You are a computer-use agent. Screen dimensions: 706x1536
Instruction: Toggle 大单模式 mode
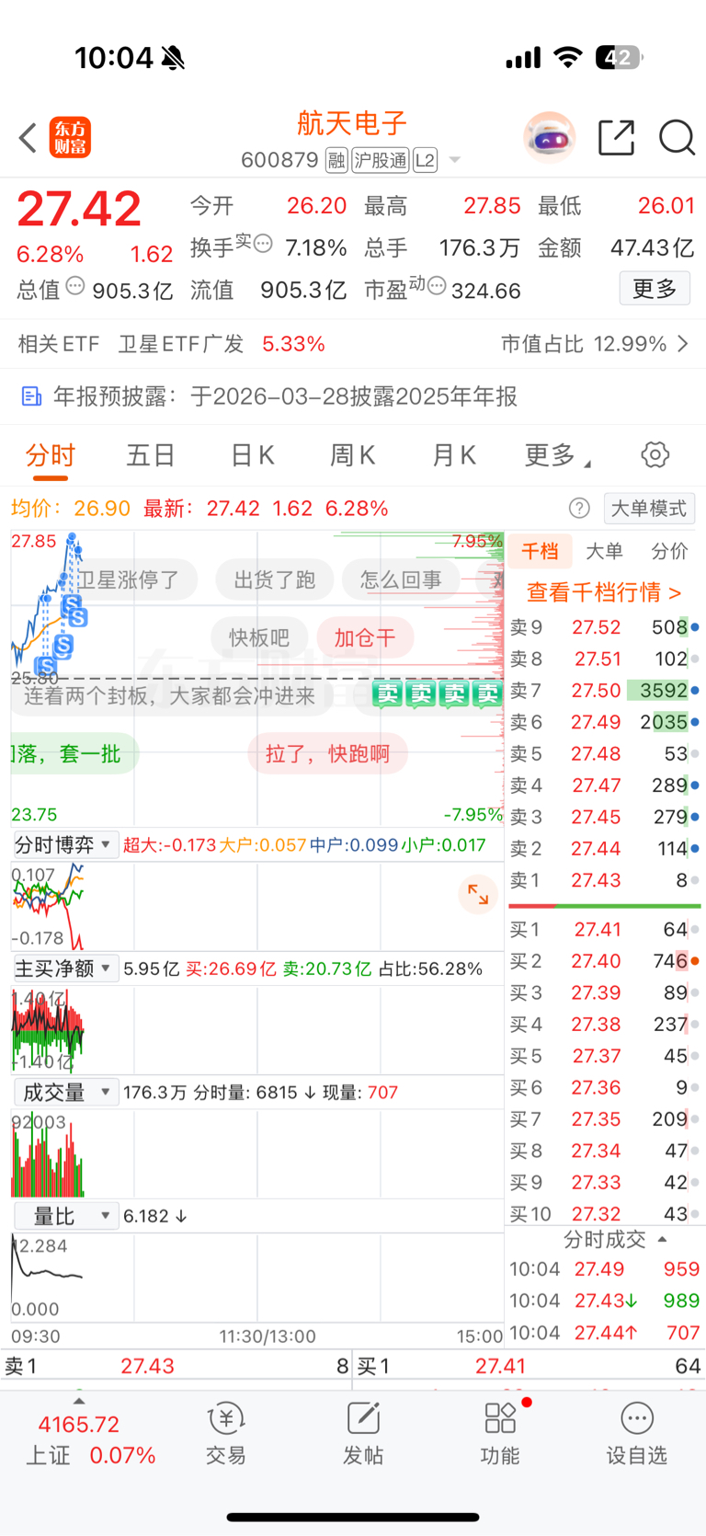649,508
